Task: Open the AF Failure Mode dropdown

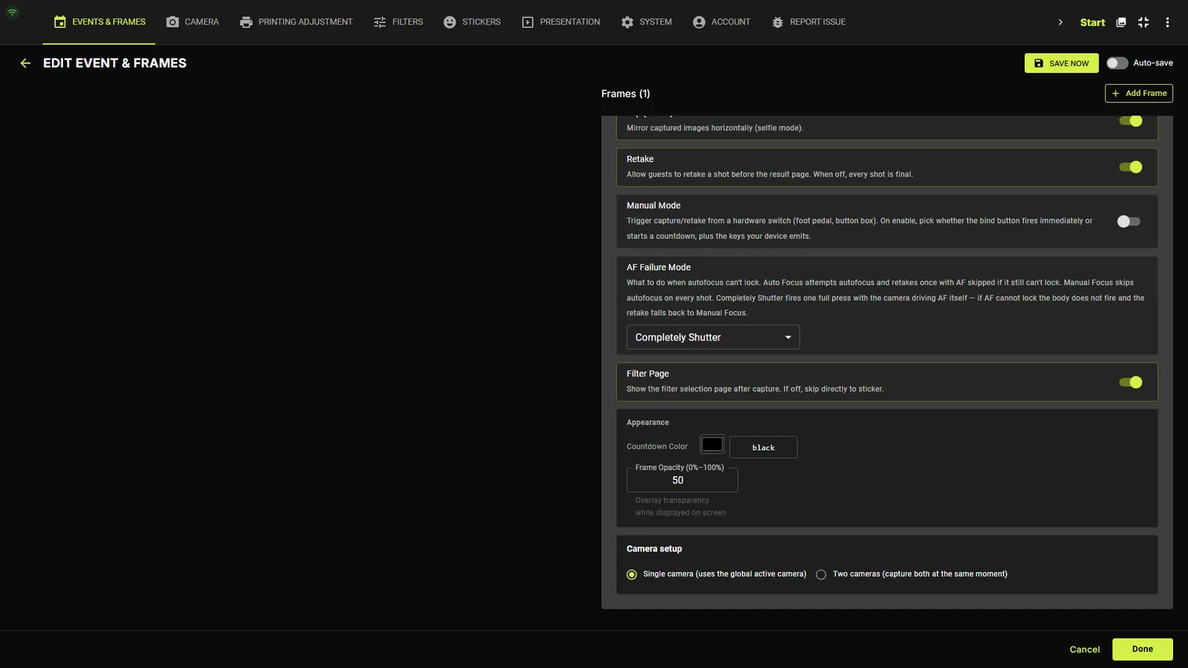Action: click(x=713, y=337)
